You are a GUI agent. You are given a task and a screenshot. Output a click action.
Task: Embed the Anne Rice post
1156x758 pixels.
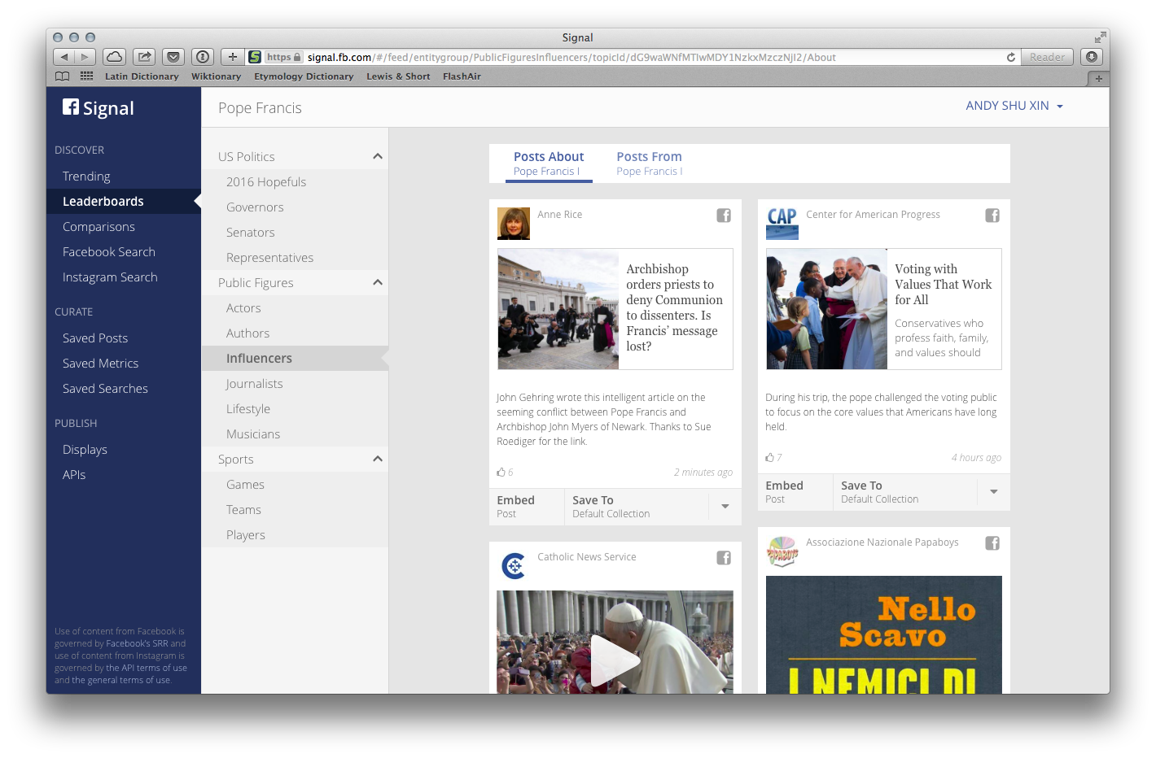pos(527,507)
